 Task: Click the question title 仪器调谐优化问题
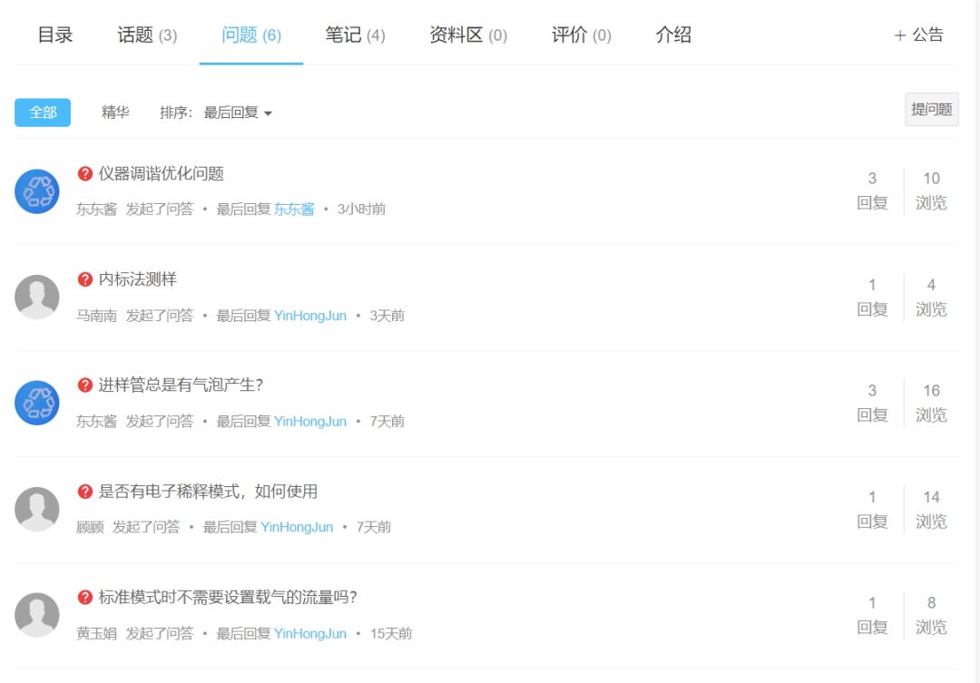(160, 173)
